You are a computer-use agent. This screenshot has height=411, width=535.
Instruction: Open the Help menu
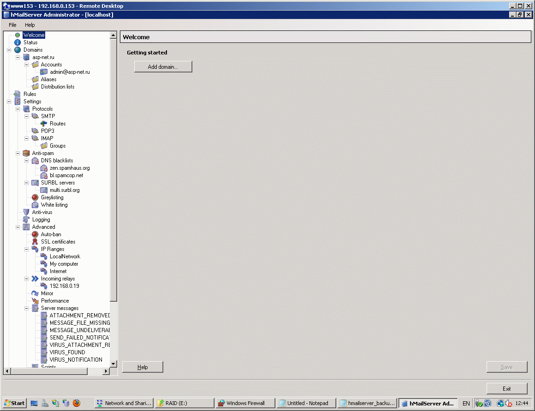30,25
